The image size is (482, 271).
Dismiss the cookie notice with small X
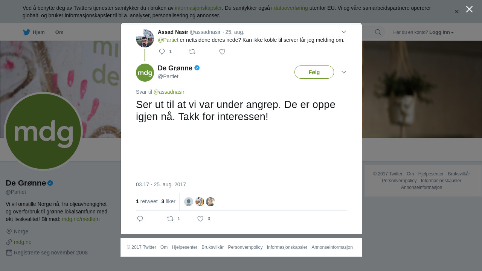tap(457, 12)
